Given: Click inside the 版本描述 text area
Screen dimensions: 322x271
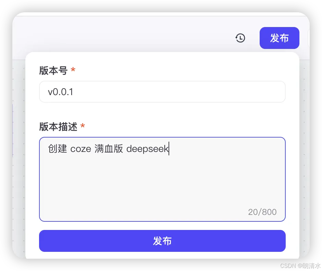Looking at the screenshot, I should tap(162, 179).
